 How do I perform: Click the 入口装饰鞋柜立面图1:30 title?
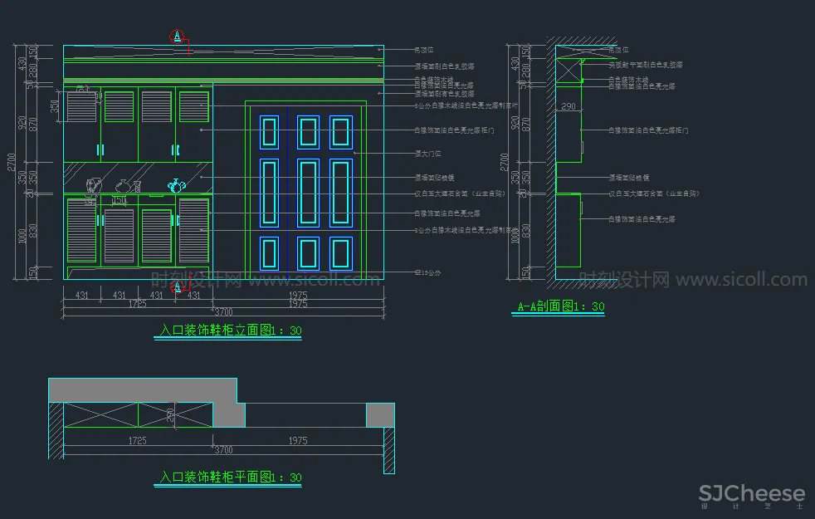[x=230, y=331]
